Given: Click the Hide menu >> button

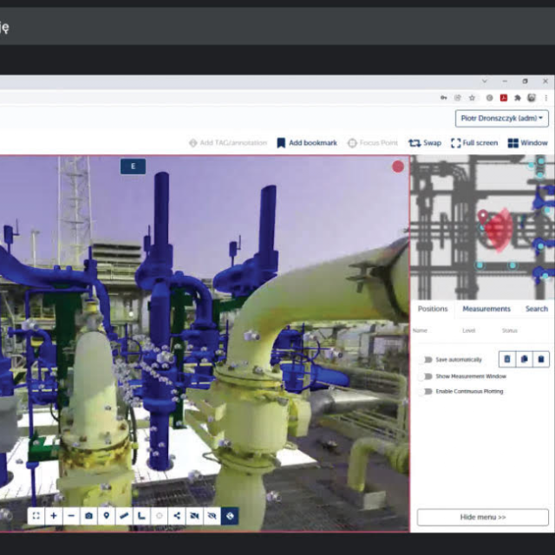Looking at the screenshot, I should (x=482, y=517).
